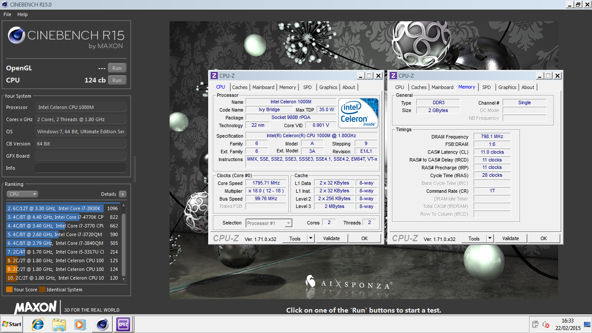The width and height of the screenshot is (592, 333).
Task: Switch to SPD tab in right CPU-Z window
Action: (487, 87)
